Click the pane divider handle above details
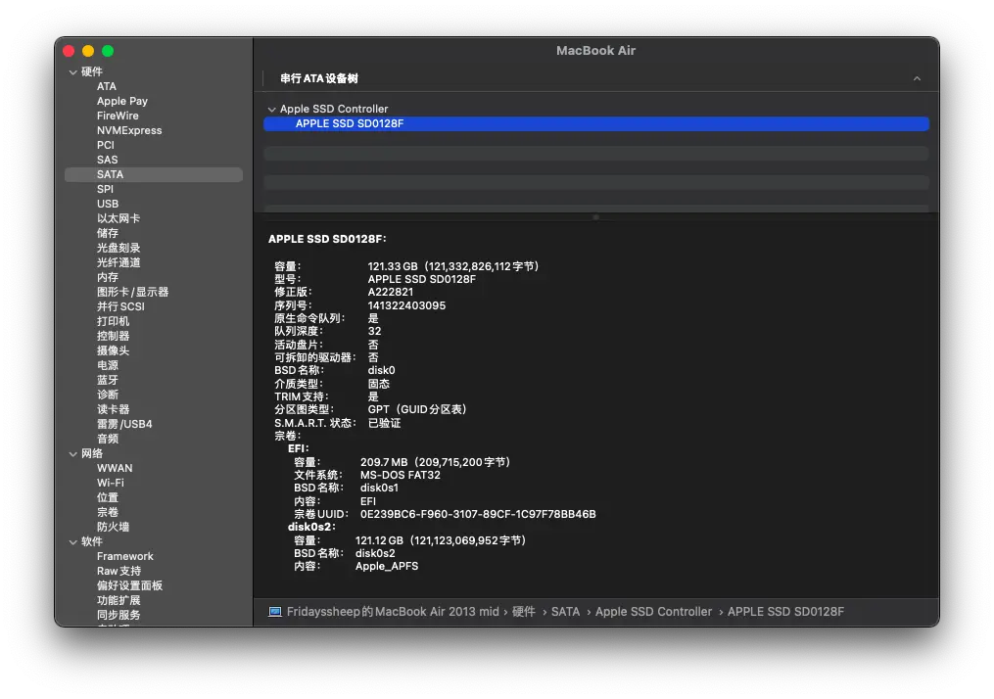The height and width of the screenshot is (699, 994). pos(595,216)
